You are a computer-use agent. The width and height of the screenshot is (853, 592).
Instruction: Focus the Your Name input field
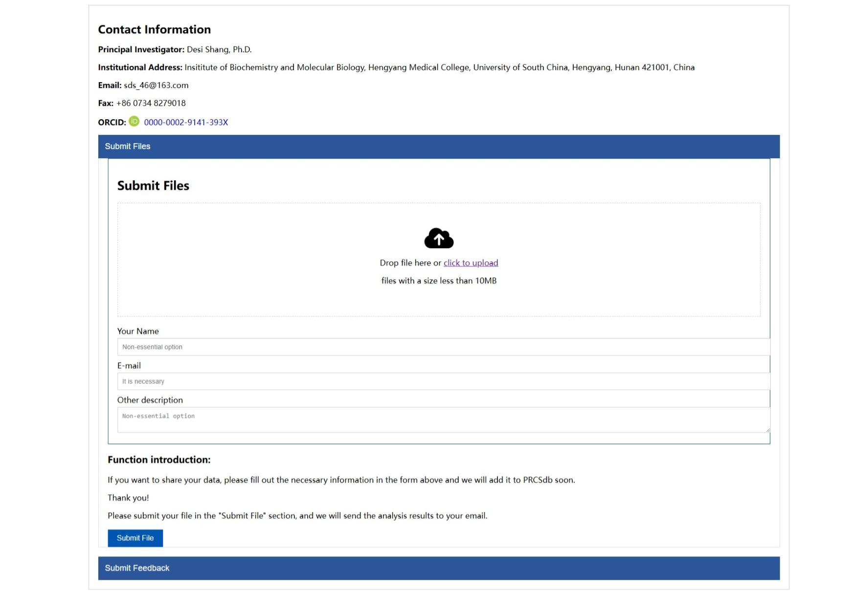(443, 347)
